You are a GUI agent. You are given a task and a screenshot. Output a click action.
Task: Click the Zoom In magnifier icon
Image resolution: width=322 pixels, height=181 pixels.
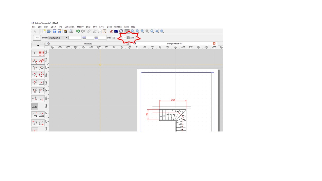coord(133,31)
